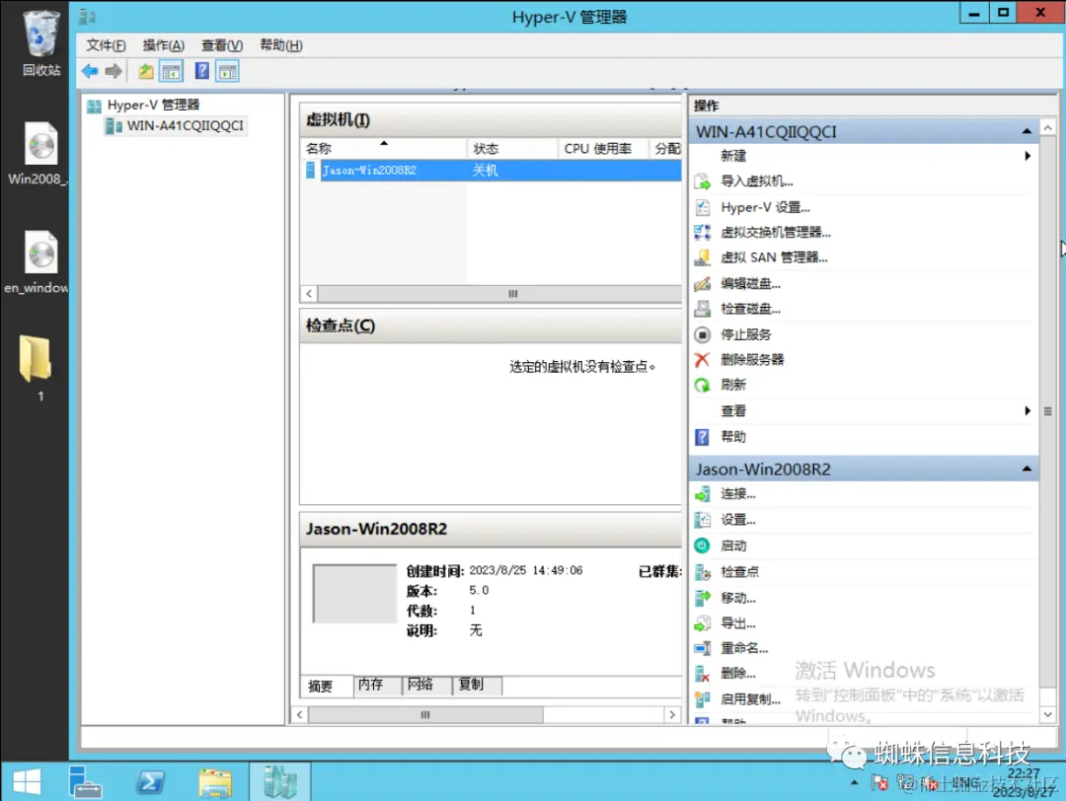The width and height of the screenshot is (1066, 801).
Task: Select the Win2008_ disc image on the desktop
Action: pos(38,154)
